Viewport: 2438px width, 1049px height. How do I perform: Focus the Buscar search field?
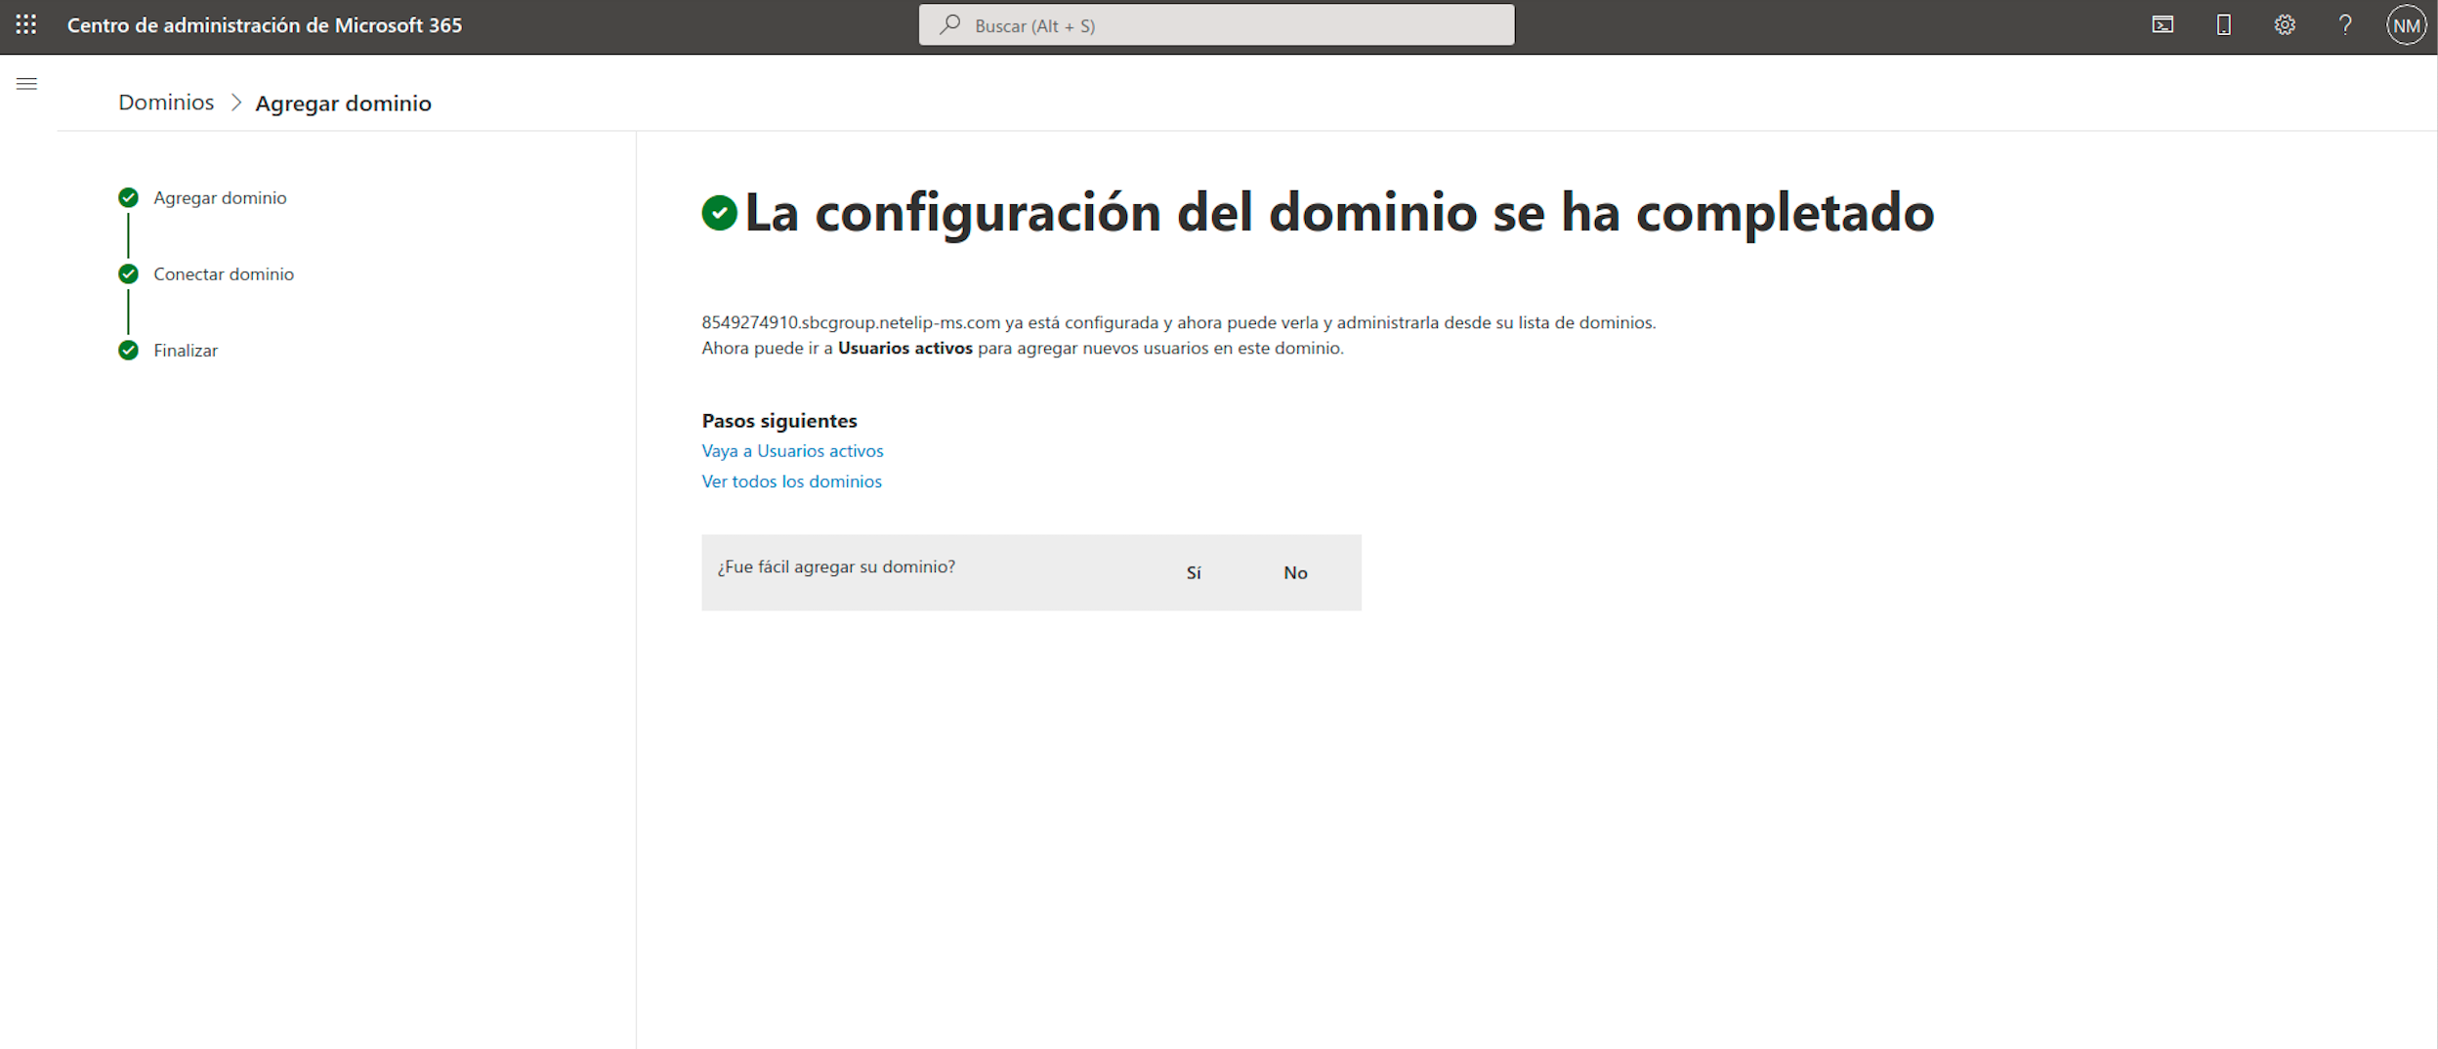(1216, 25)
